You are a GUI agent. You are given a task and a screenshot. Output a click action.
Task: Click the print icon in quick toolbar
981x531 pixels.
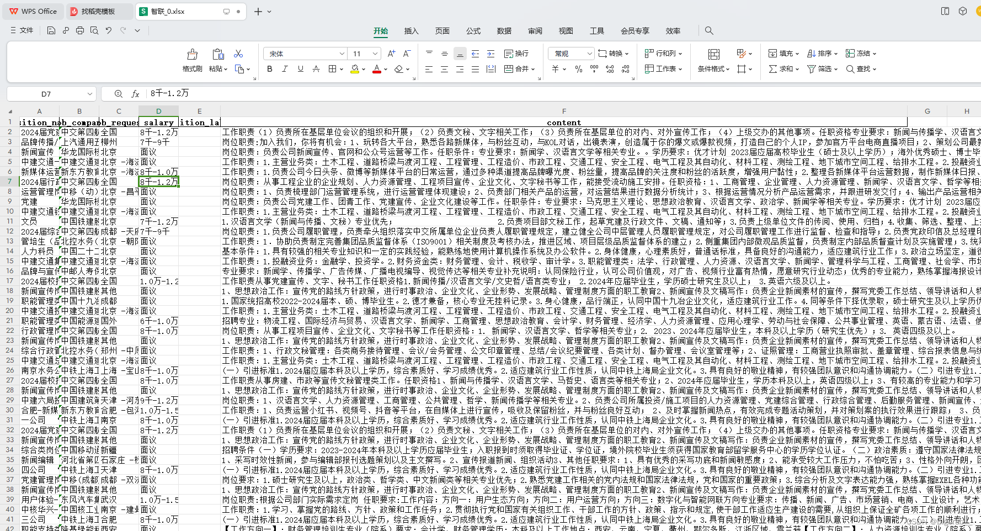point(80,30)
